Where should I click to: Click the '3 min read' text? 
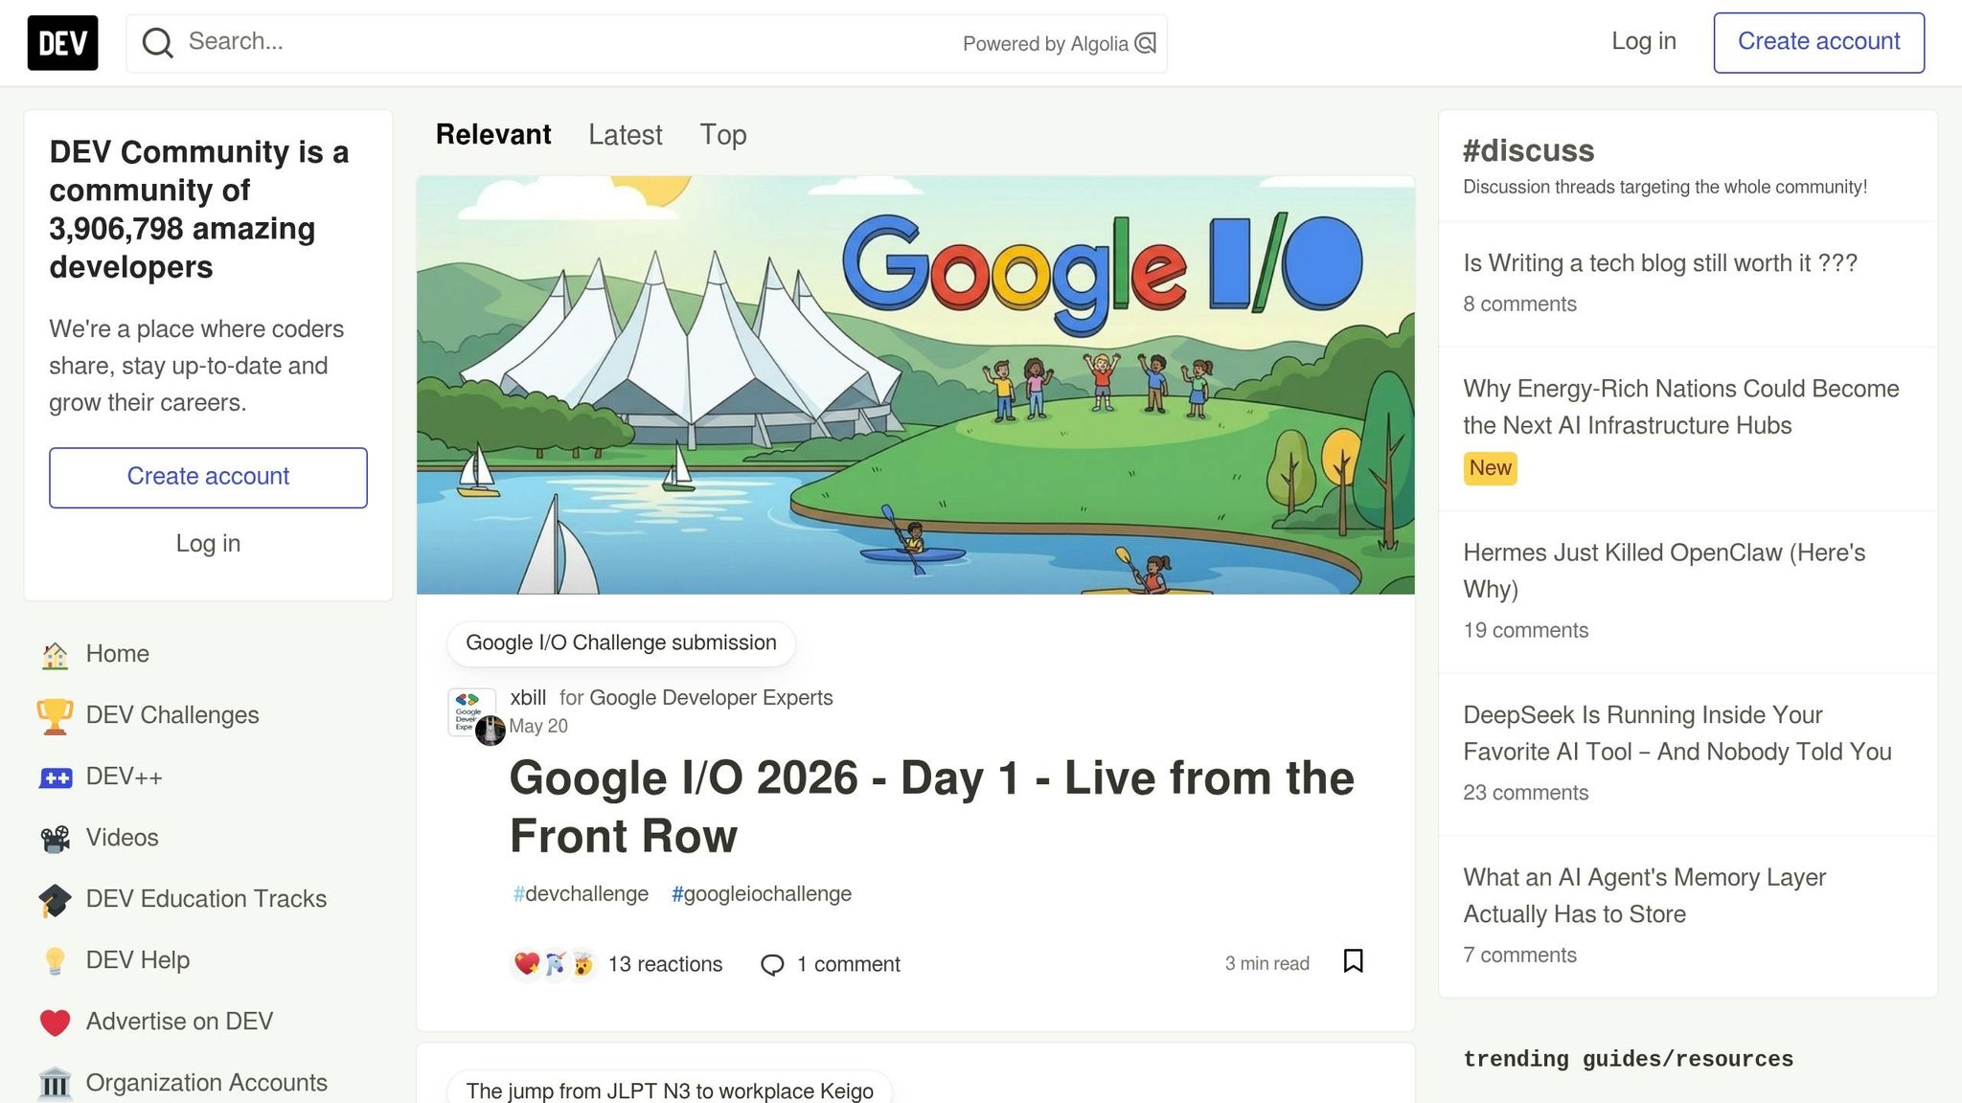1266,964
